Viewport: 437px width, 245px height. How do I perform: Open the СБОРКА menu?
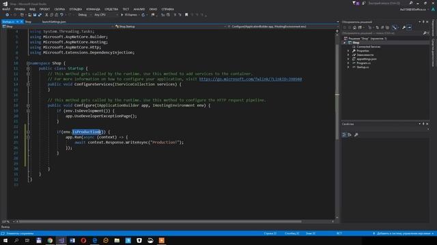coord(59,9)
